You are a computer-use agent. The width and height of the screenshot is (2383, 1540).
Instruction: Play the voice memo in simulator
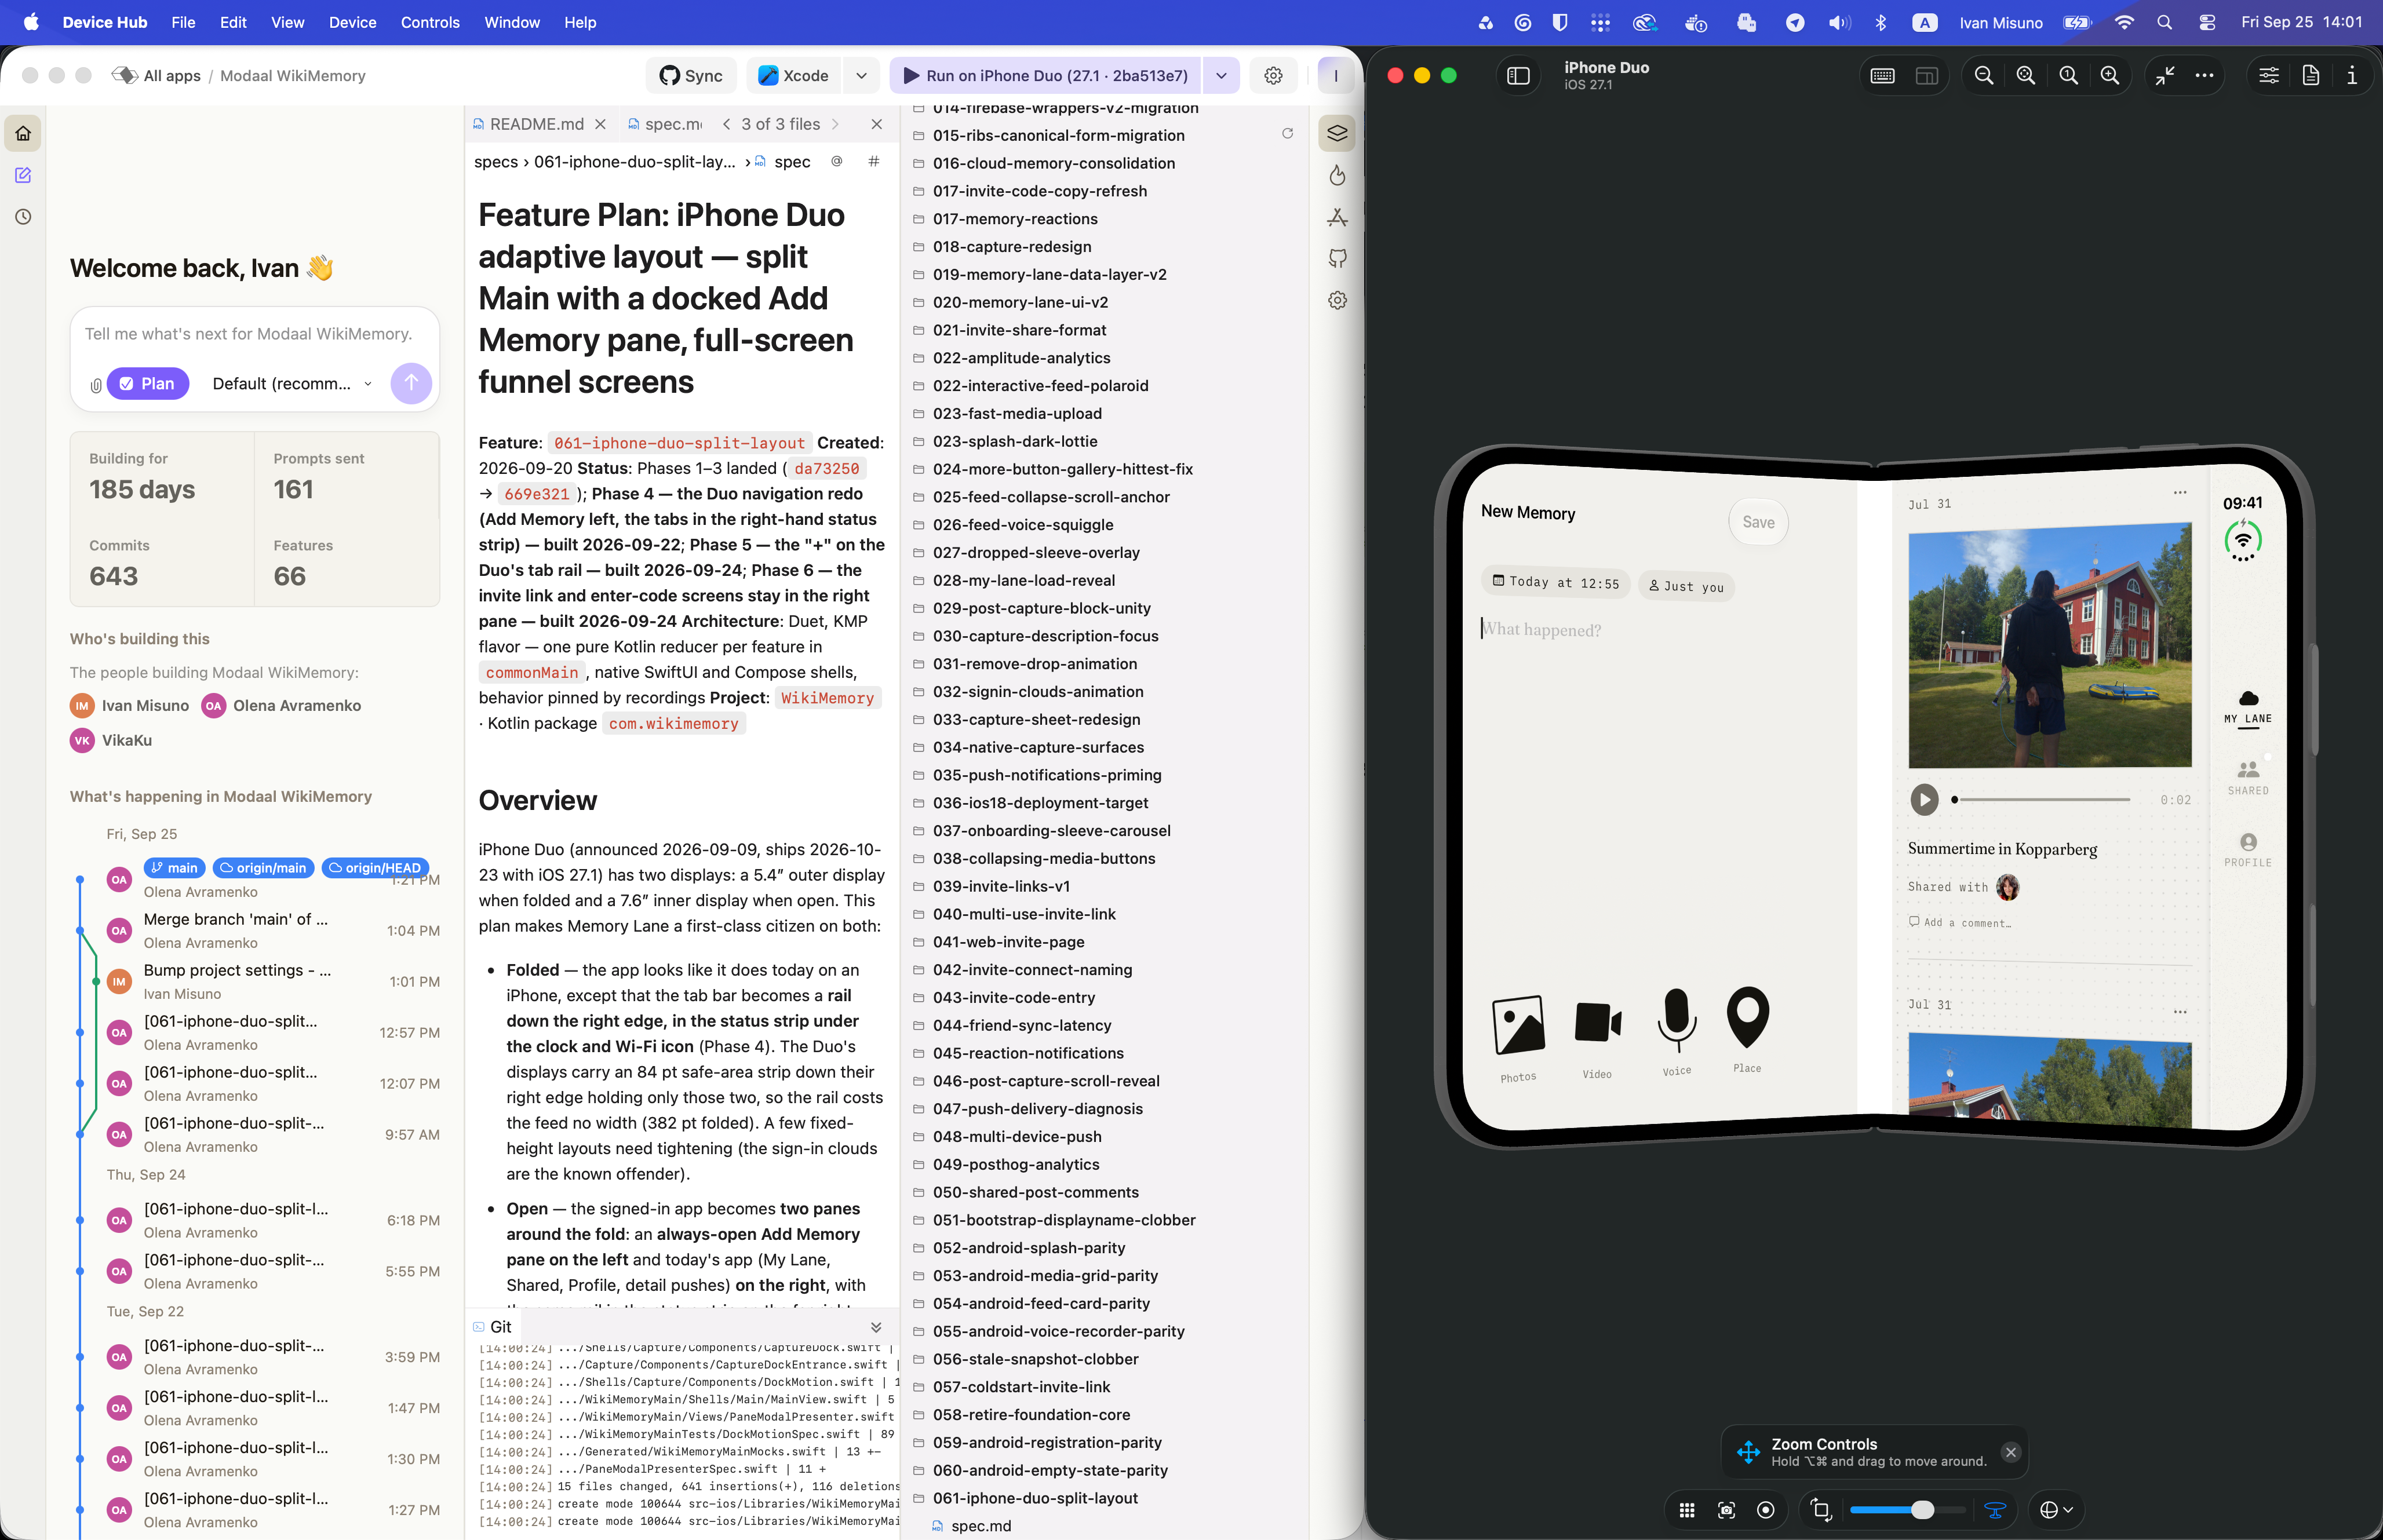pyautogui.click(x=1924, y=799)
